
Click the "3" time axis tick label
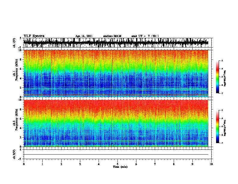coord(80,164)
